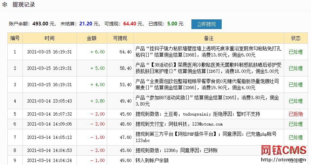Image resolution: width=311 pixels, height=165 pixels.
Task: Click the red 已拒绝 status
Action: point(296,114)
